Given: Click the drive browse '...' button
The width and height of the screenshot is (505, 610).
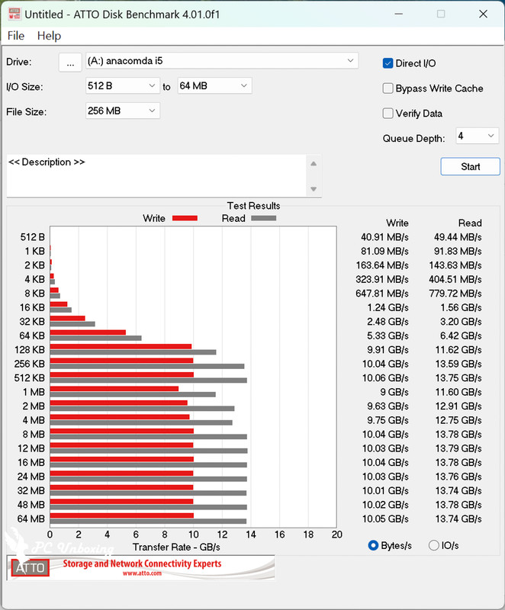Looking at the screenshot, I should click(70, 63).
